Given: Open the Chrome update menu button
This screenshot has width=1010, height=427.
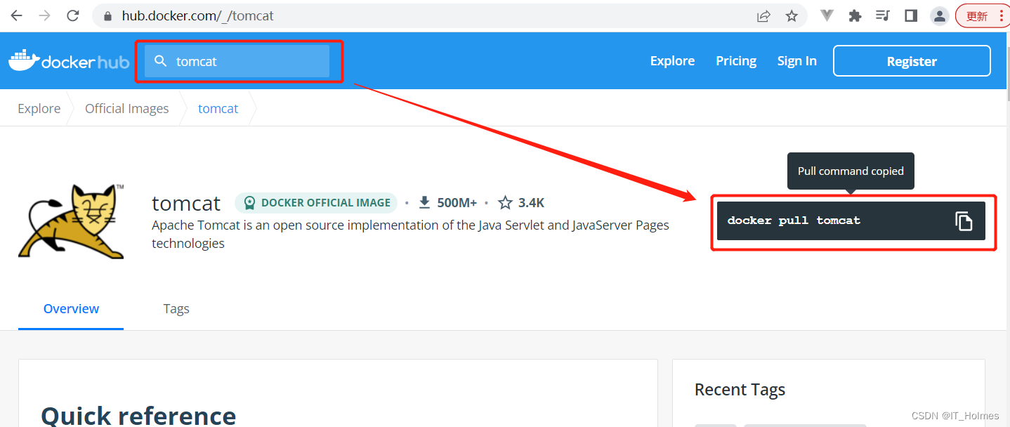Looking at the screenshot, I should tap(981, 15).
